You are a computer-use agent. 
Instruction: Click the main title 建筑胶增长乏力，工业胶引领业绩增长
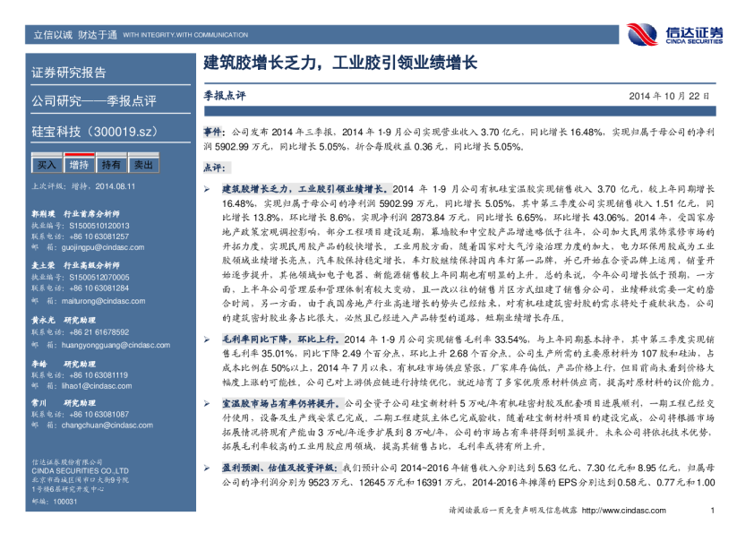tap(340, 64)
